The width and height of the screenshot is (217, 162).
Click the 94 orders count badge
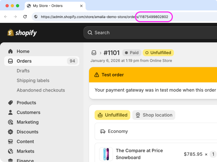coord(72,61)
